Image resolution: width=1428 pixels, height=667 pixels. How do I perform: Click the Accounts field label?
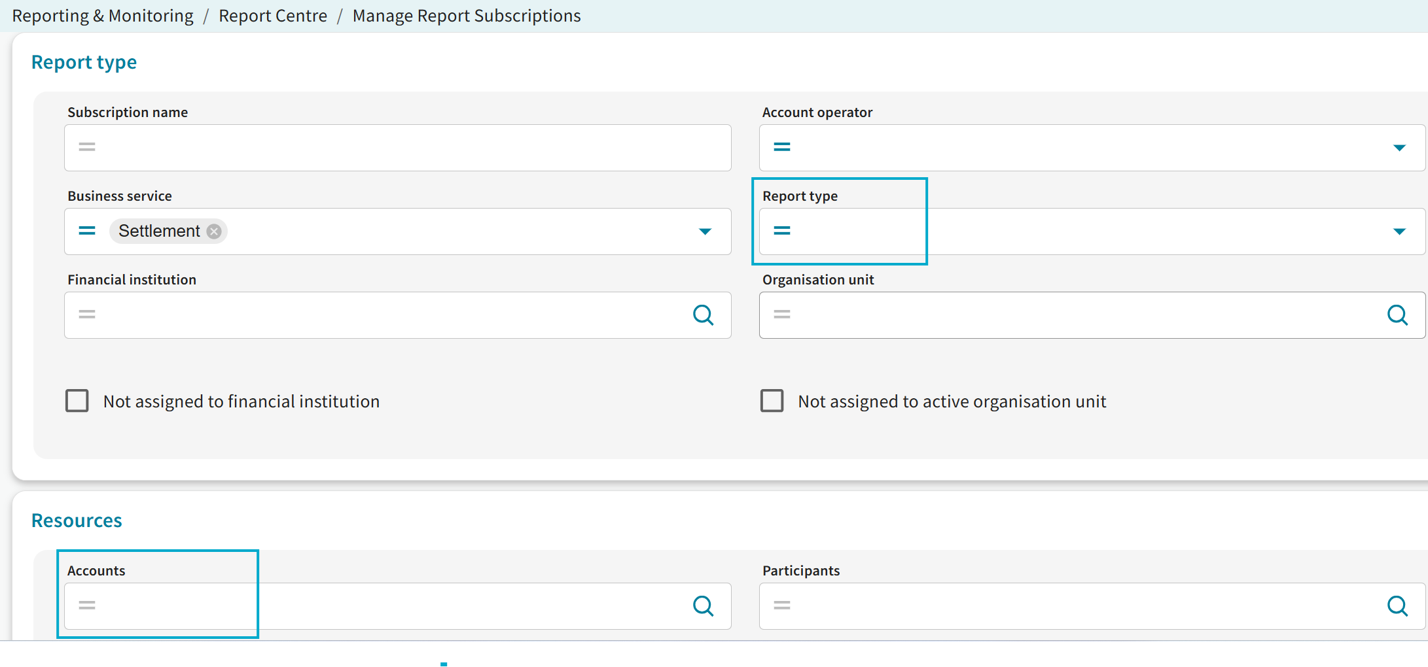96,571
